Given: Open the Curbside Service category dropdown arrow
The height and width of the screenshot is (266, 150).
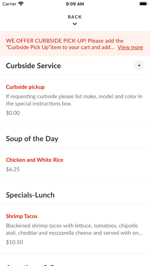Looking at the screenshot, I should coord(139,65).
